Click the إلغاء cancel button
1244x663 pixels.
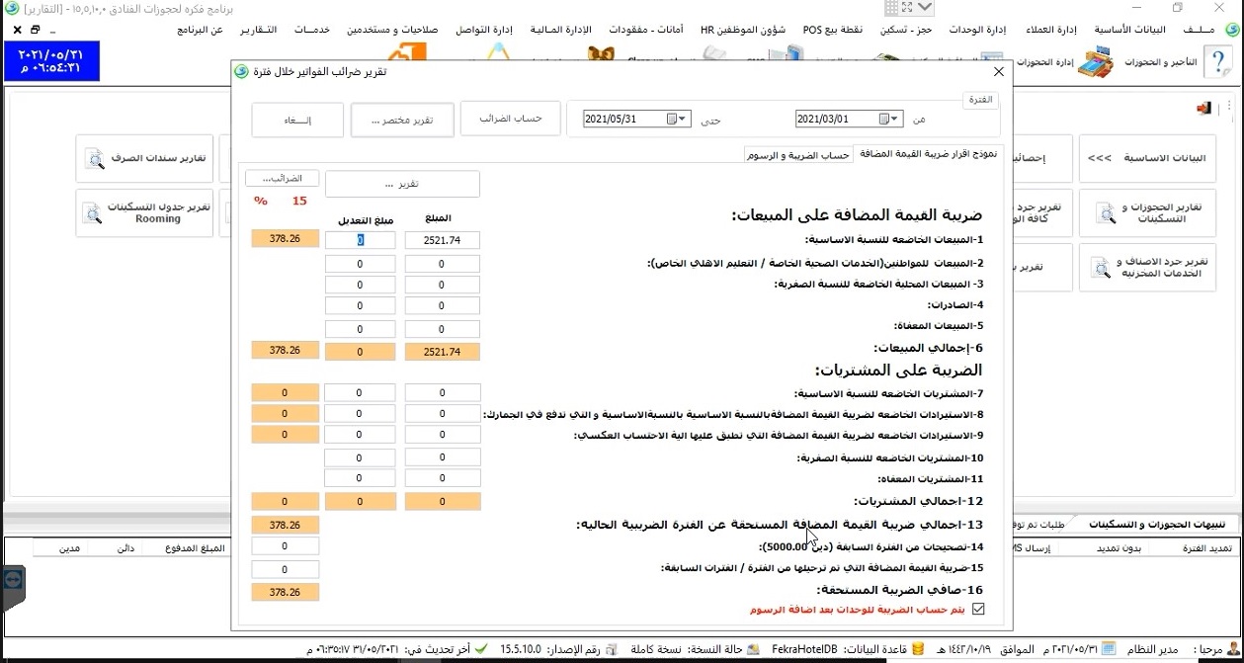coord(296,121)
